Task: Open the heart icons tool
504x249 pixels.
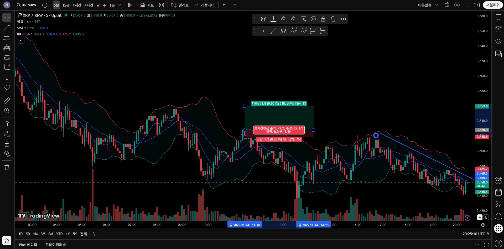Action: point(7,87)
